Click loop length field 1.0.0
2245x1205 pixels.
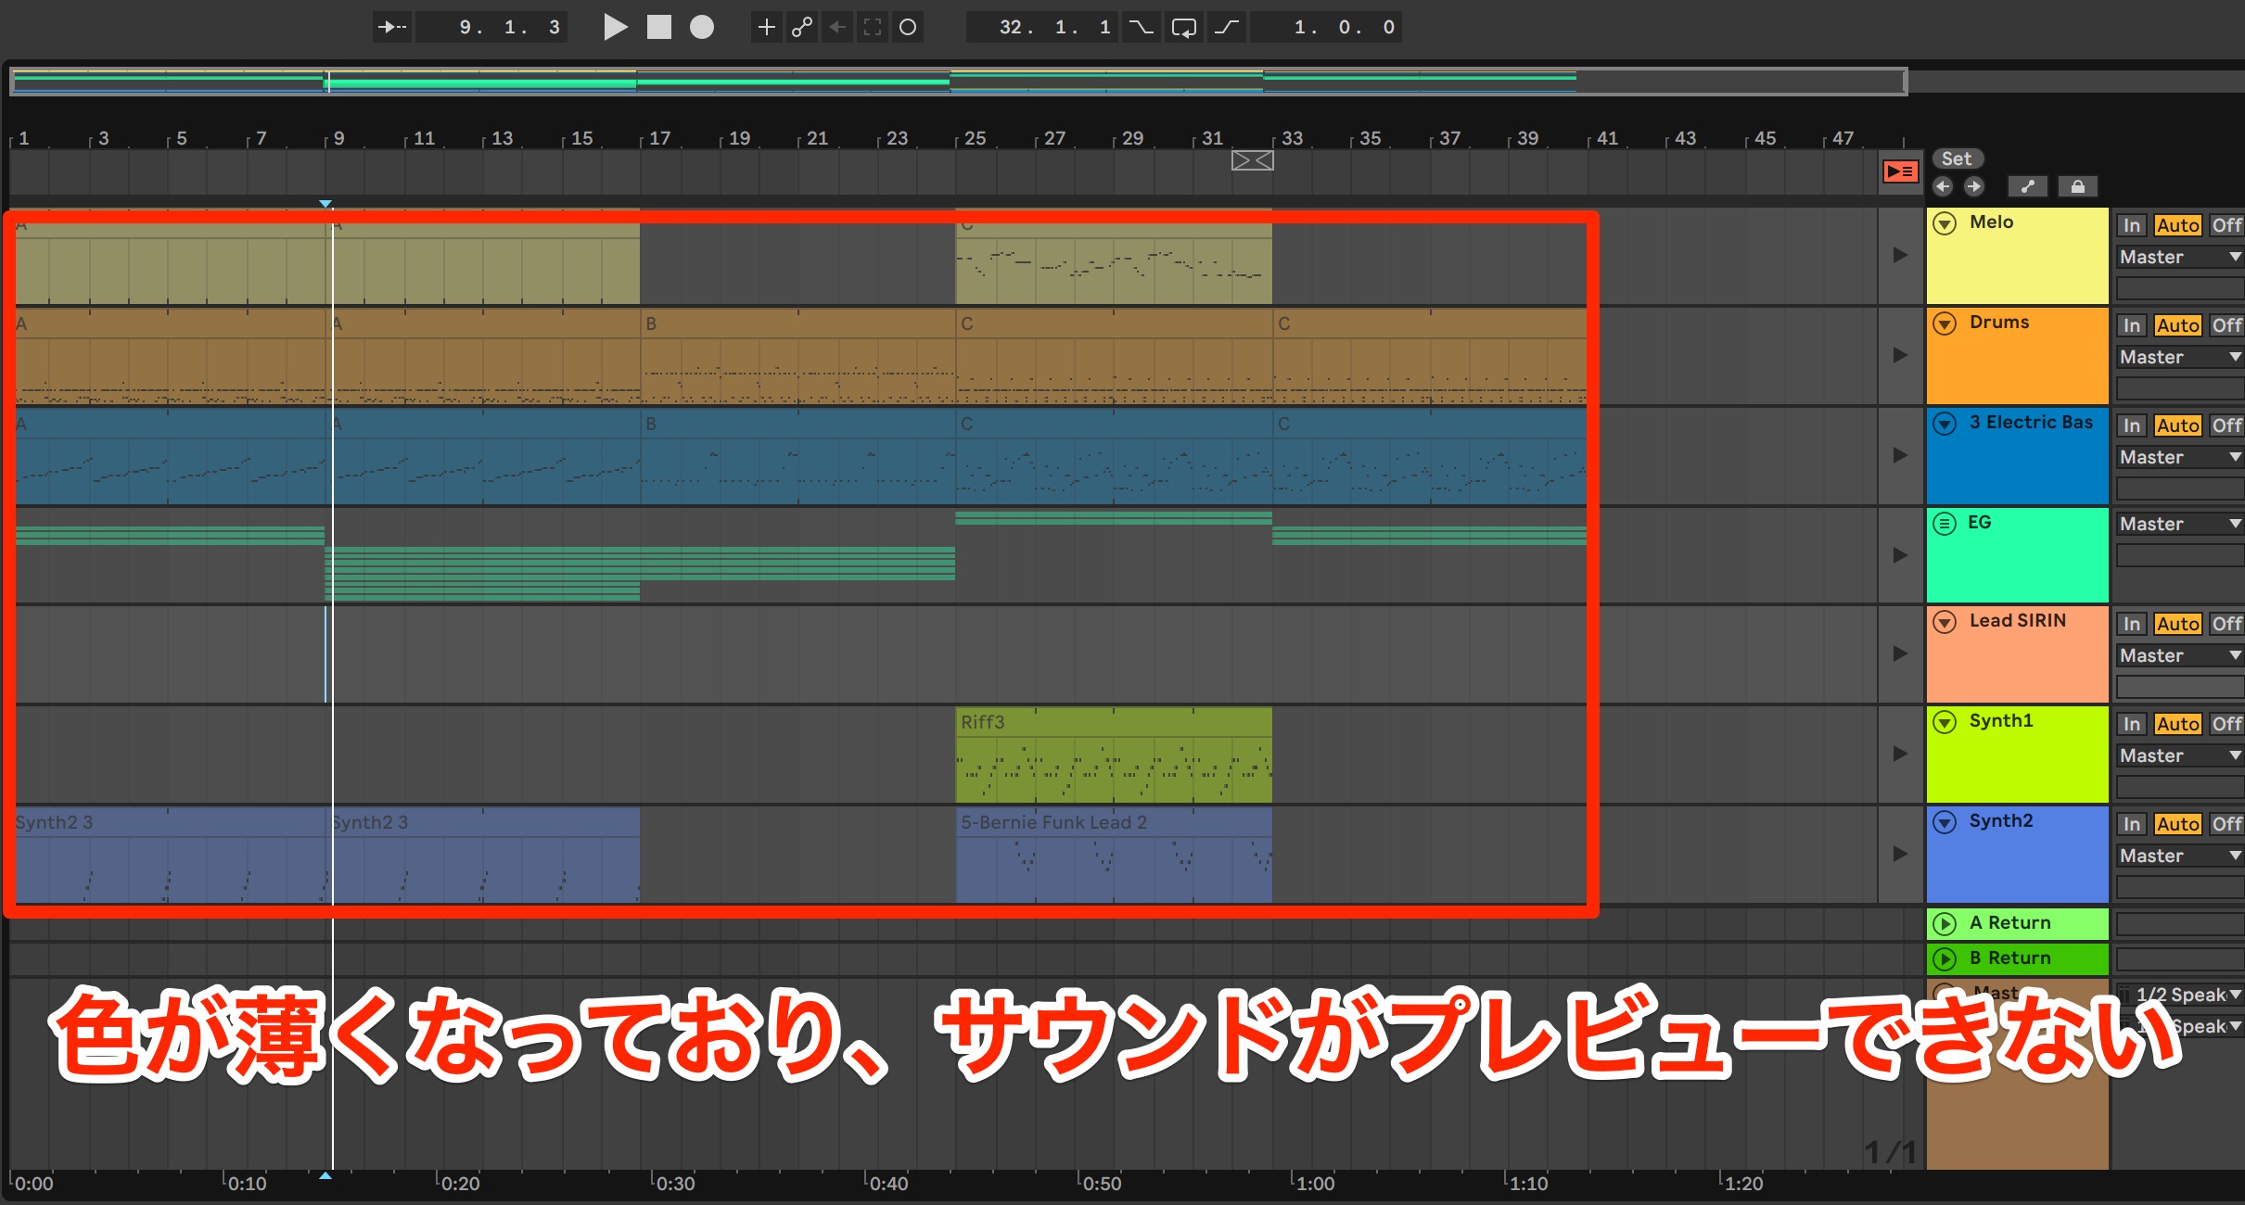[x=1326, y=27]
